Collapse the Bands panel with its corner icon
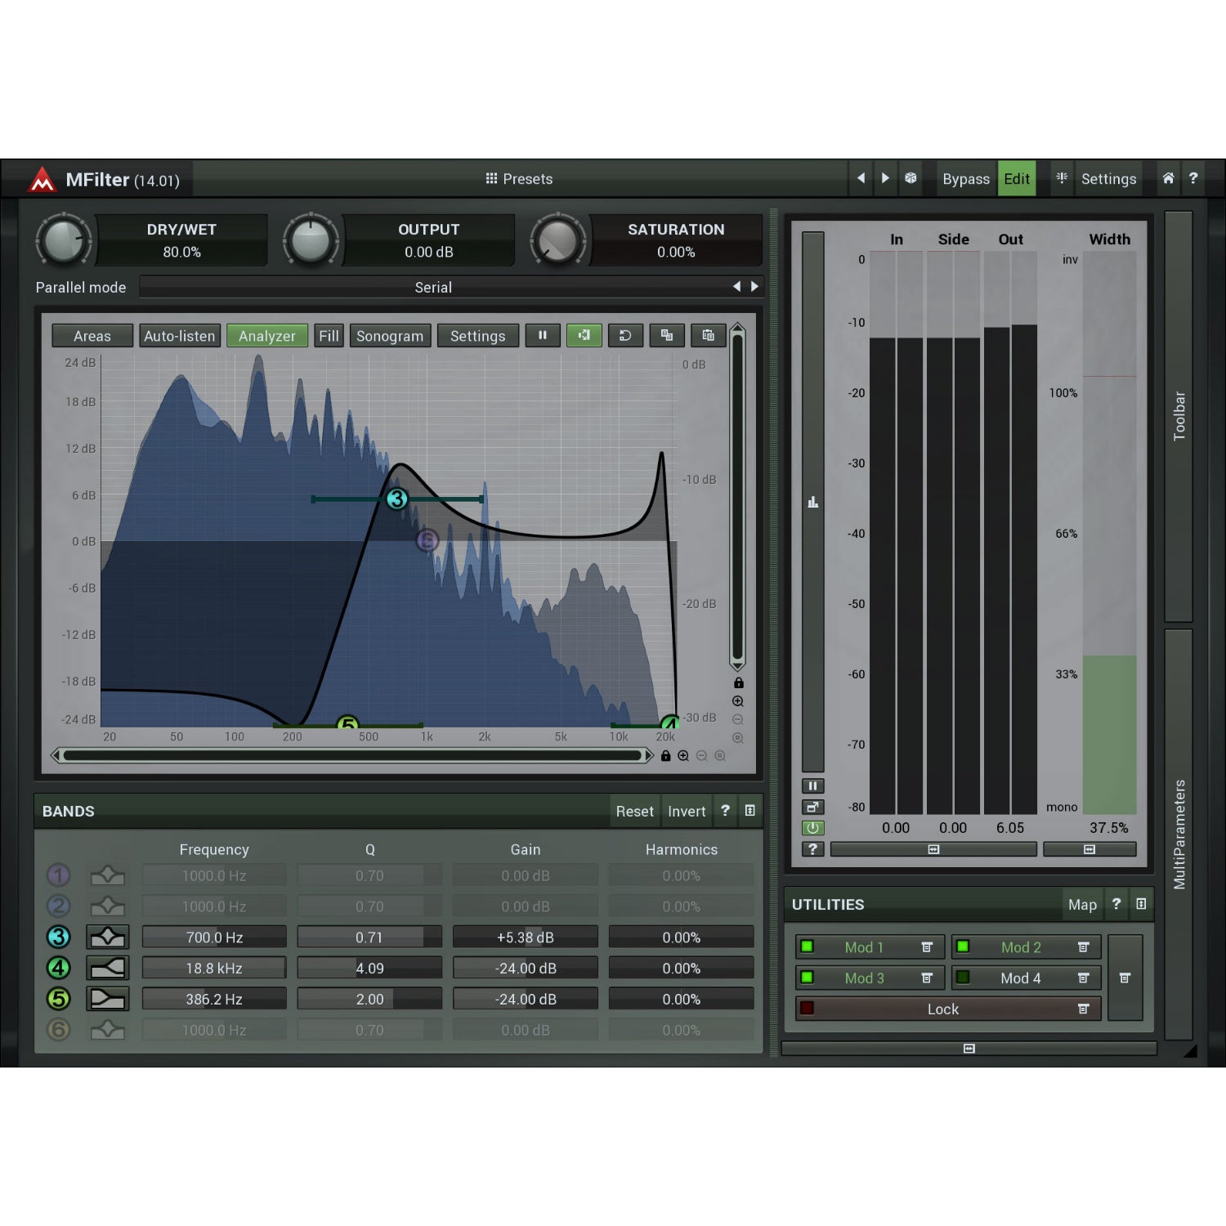The height and width of the screenshot is (1226, 1226). point(749,811)
